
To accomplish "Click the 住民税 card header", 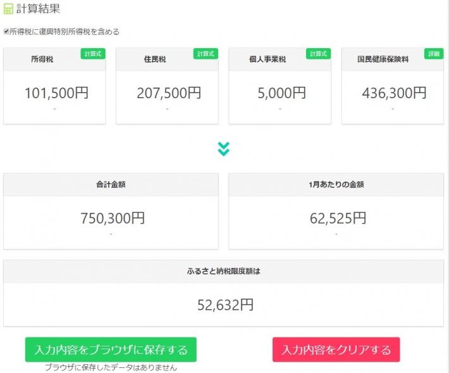I will tap(167, 60).
